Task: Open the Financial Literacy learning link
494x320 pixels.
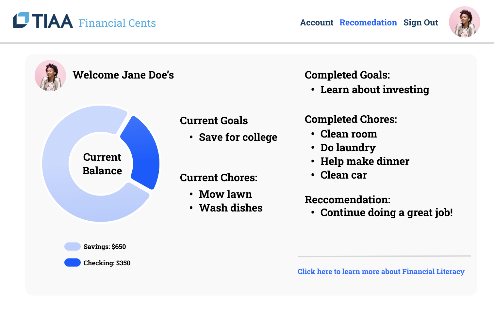Action: click(381, 271)
